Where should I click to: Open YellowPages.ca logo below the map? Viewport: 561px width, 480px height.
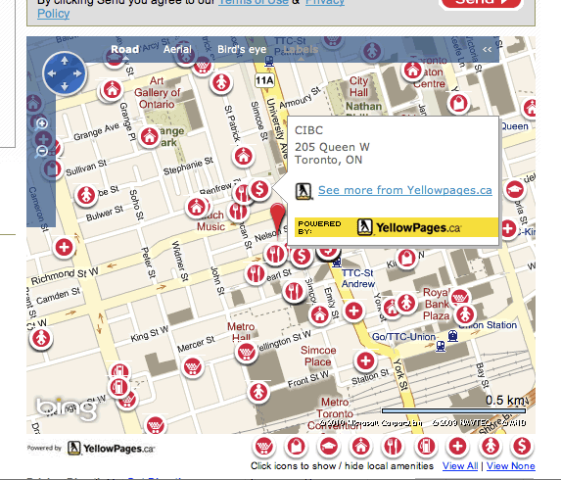pyautogui.click(x=111, y=448)
